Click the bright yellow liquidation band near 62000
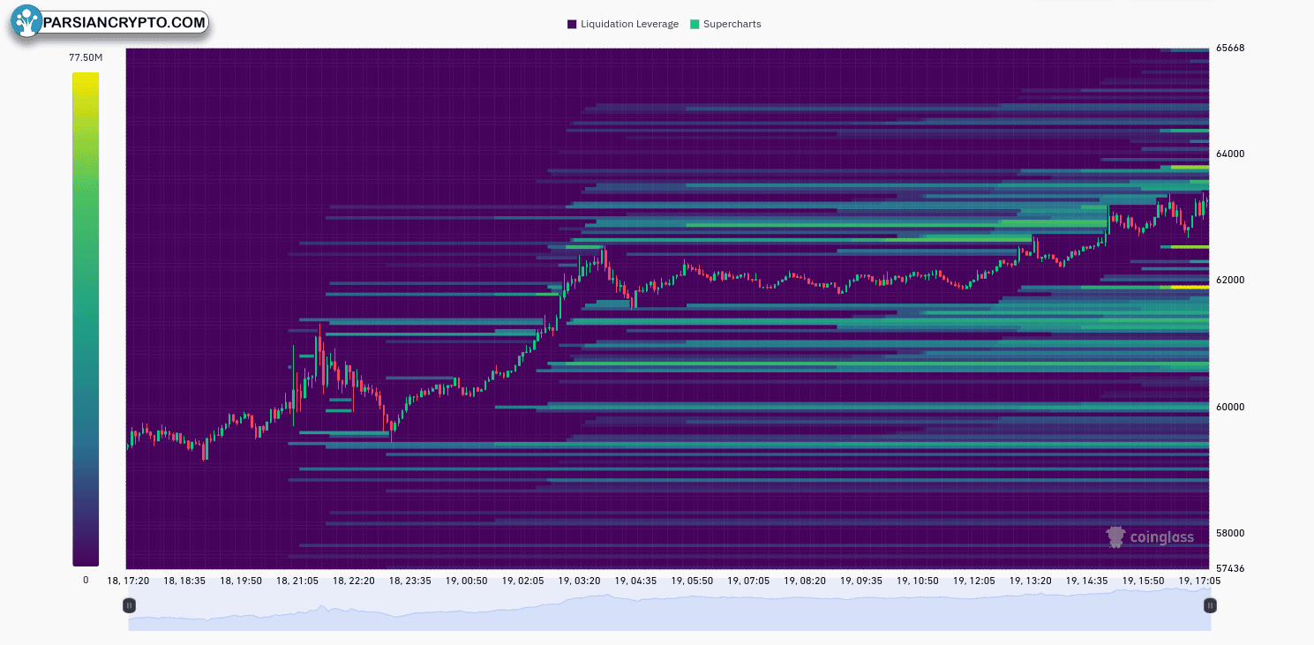Image resolution: width=1314 pixels, height=645 pixels. pos(1190,287)
